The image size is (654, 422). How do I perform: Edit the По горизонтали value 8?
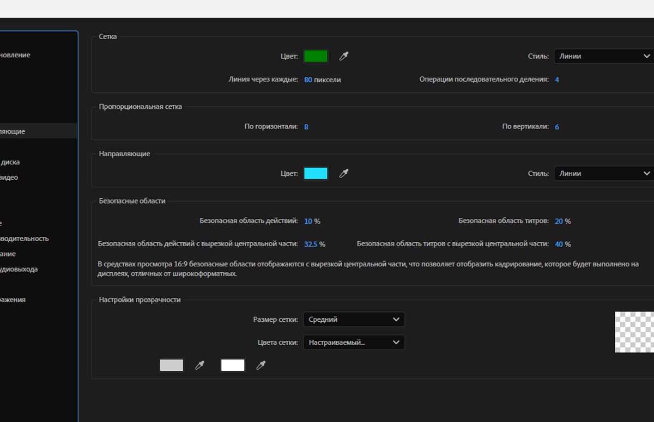(306, 127)
